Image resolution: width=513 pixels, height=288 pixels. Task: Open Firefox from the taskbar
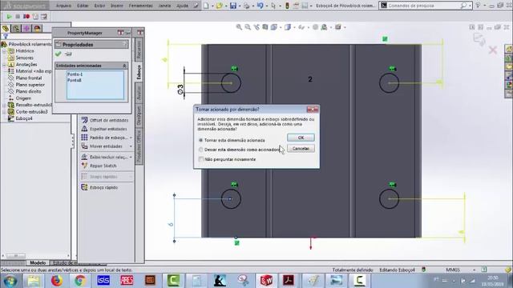tap(57, 280)
